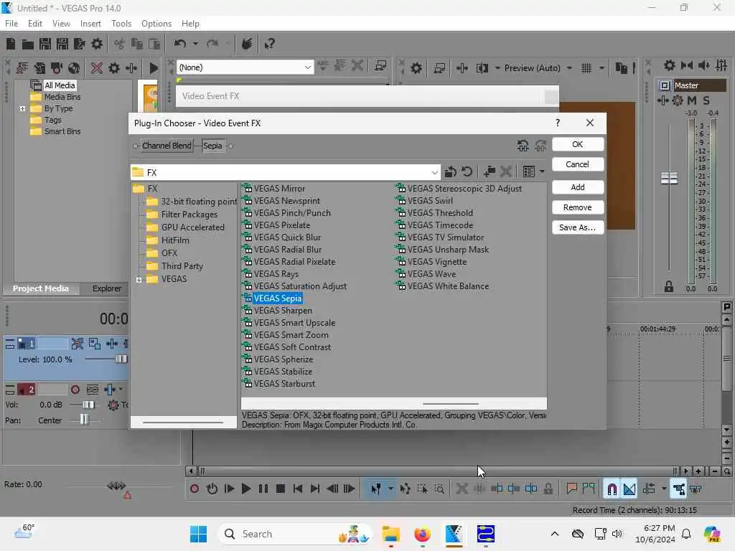Viewport: 735px width, 551px height.
Task: Click the Play button in transport bar
Action: pos(246,489)
